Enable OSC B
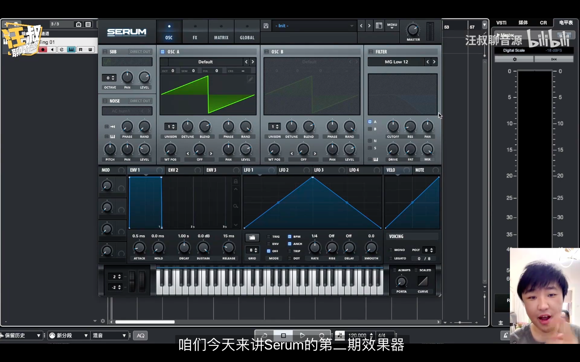This screenshot has height=362, width=580. click(266, 52)
